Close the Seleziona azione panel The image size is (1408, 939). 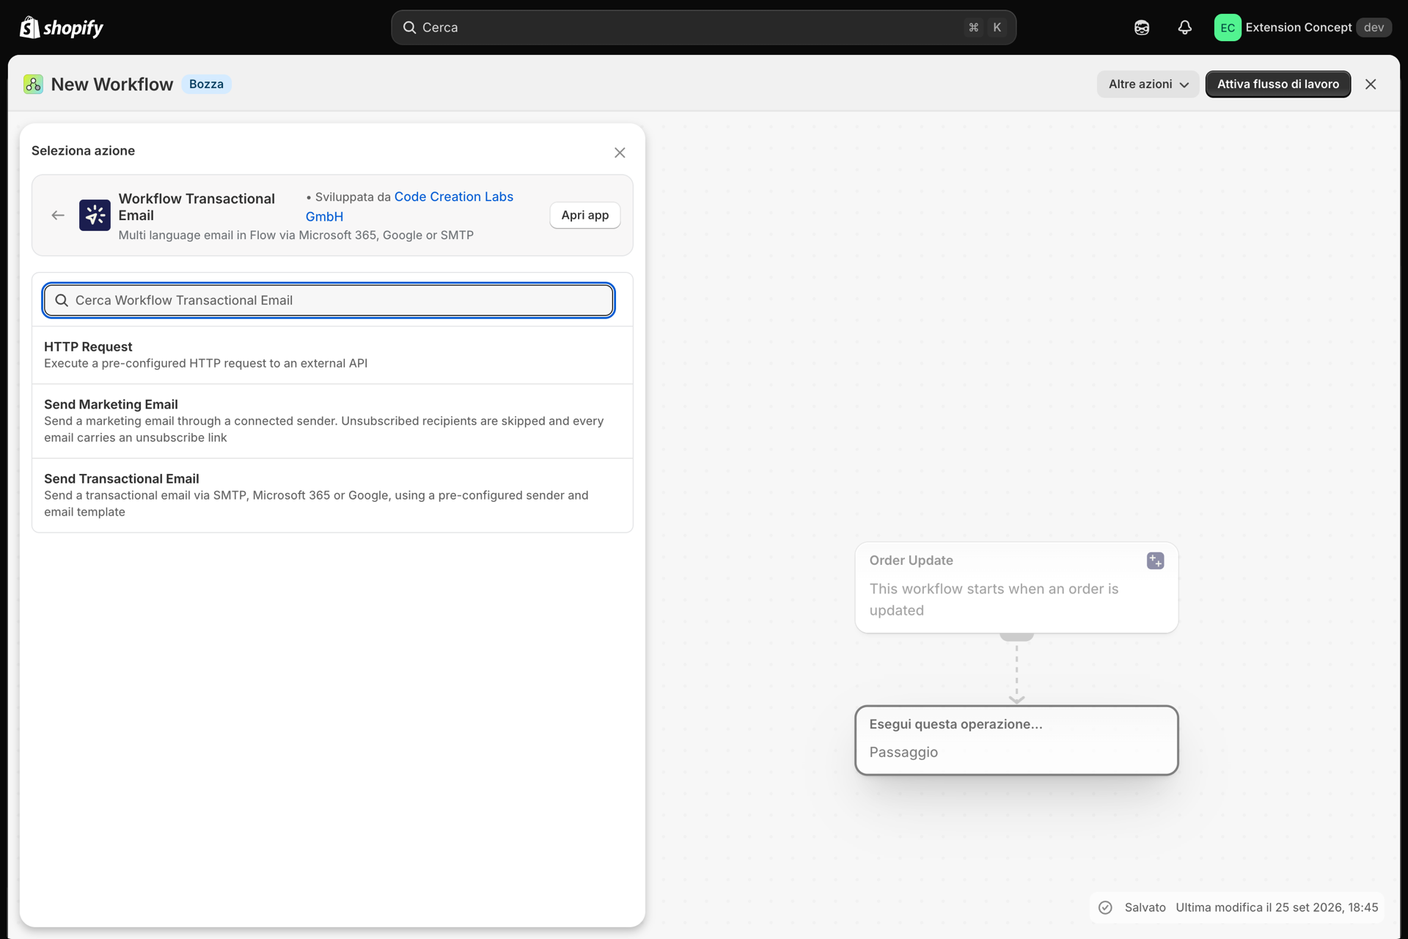coord(620,153)
